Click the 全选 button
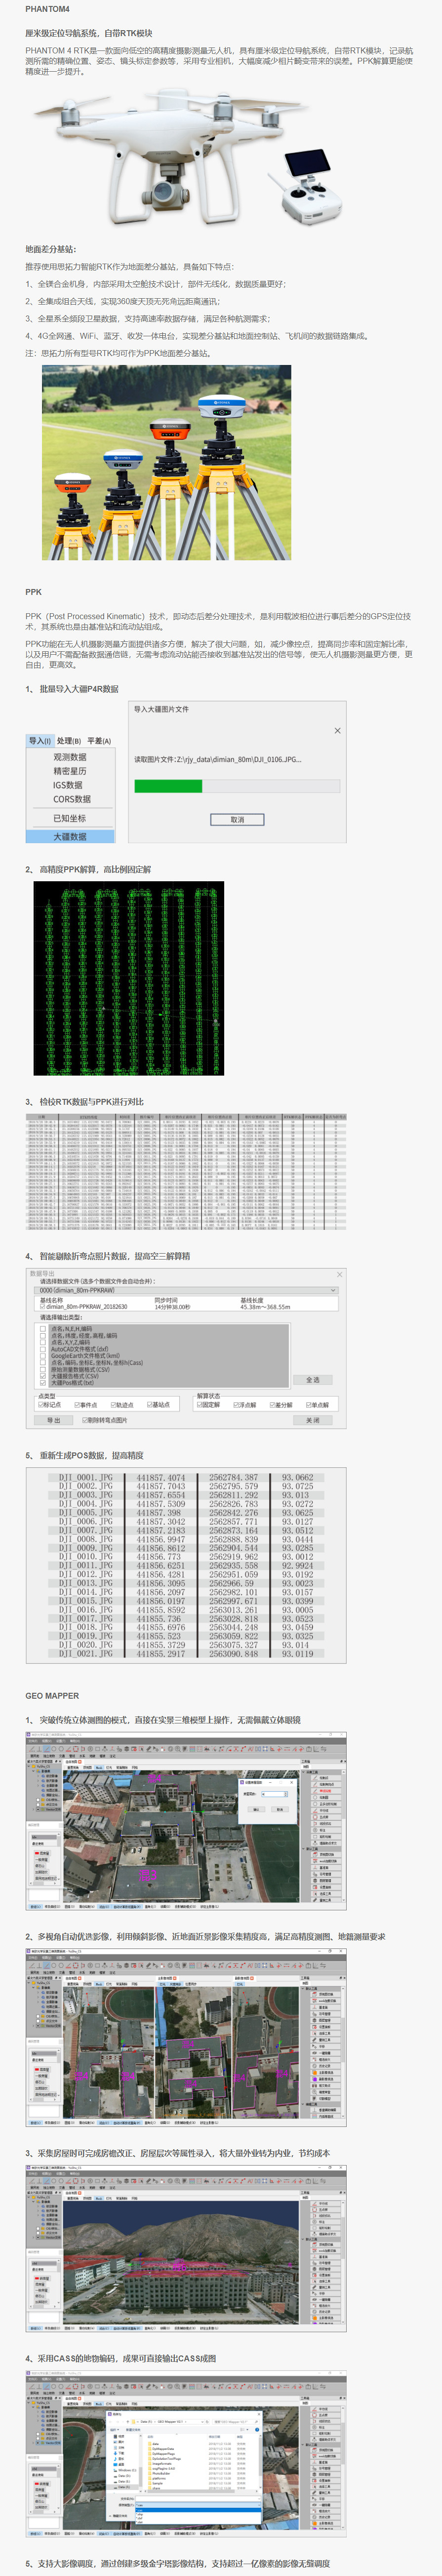The width and height of the screenshot is (442, 2576). coord(313,1379)
